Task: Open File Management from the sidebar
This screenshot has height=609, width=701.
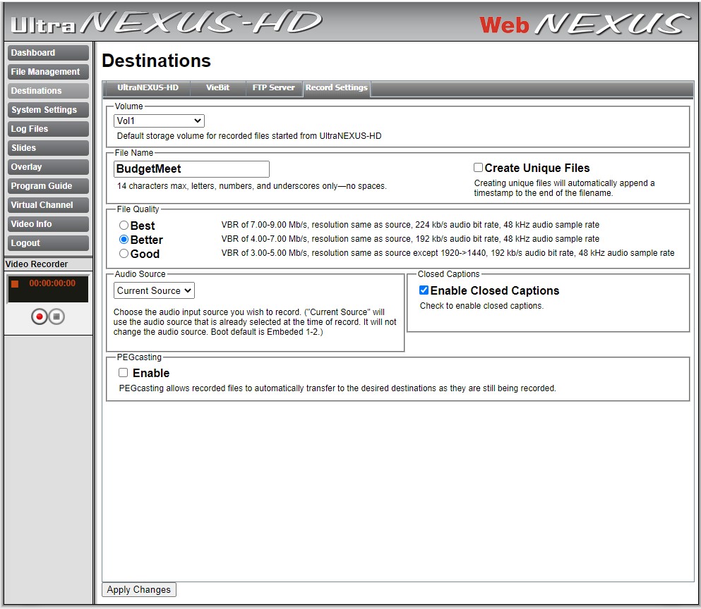Action: coord(47,71)
